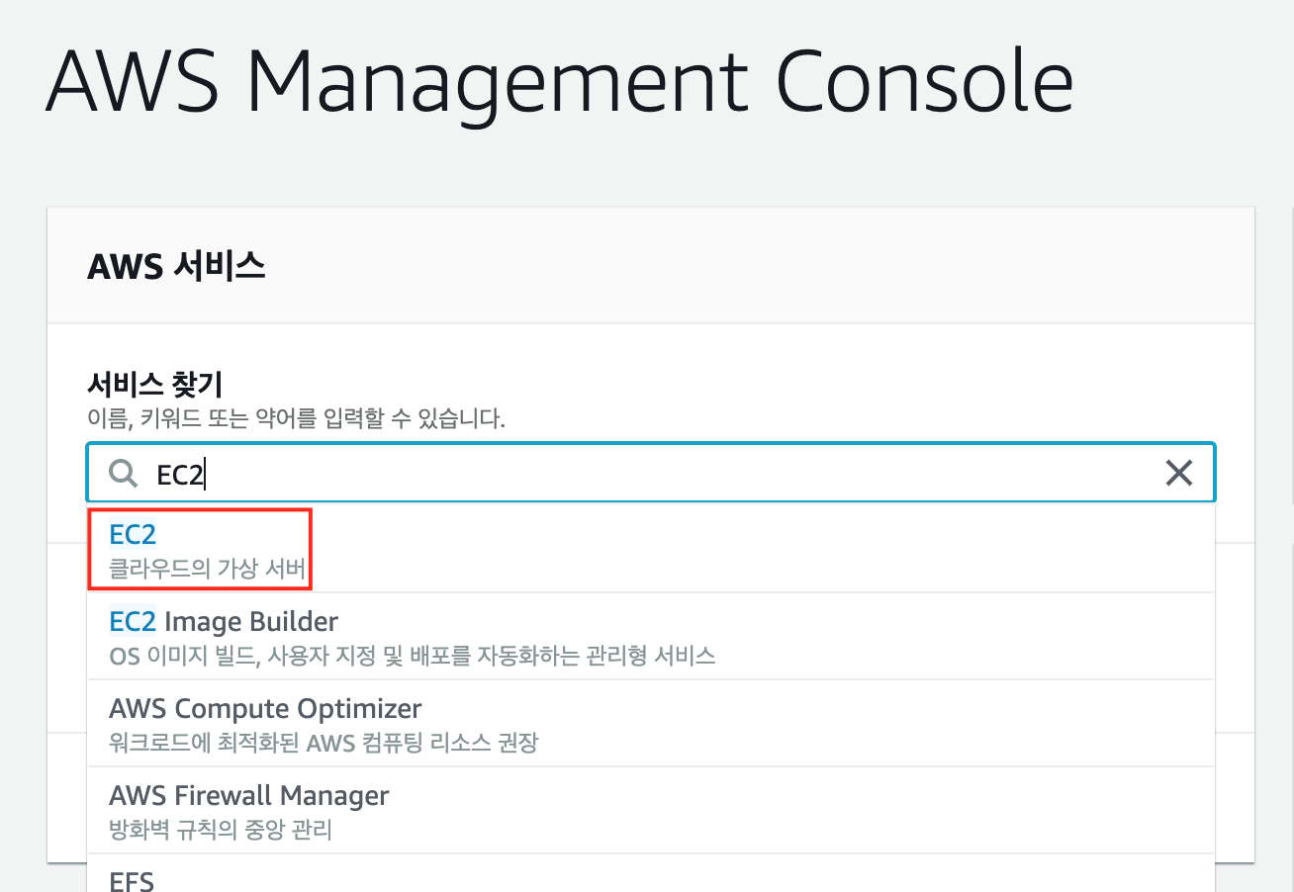This screenshot has width=1294, height=892.
Task: Clear the search with the X icon
Action: pos(1178,474)
